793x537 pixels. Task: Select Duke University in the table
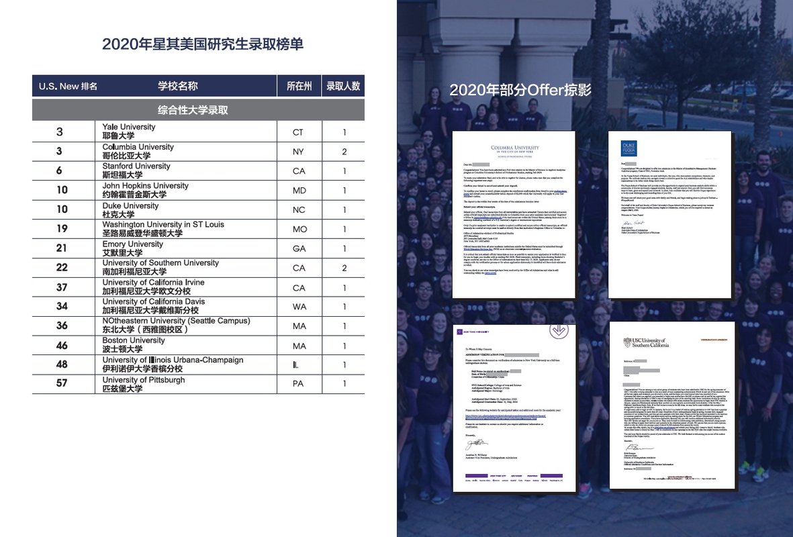point(130,206)
